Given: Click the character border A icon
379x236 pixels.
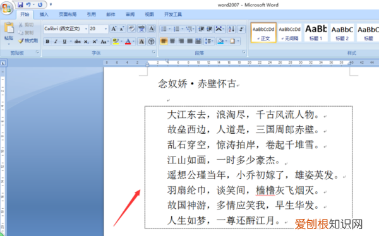Looking at the screenshot, I should click(152, 29).
